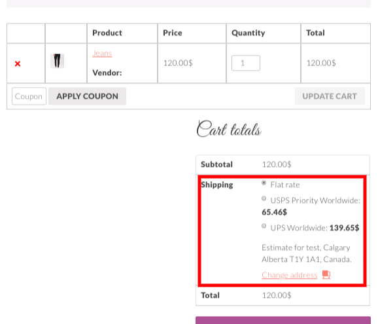Click the Product column header
The width and height of the screenshot is (378, 324).
107,33
